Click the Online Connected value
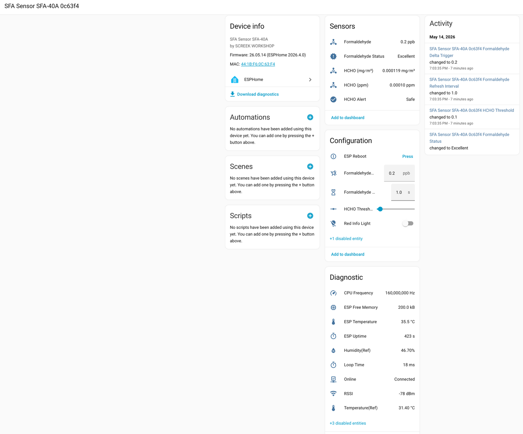The width and height of the screenshot is (523, 434). coord(404,379)
